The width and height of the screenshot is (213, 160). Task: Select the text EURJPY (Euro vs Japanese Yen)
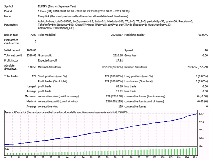click(57, 6)
